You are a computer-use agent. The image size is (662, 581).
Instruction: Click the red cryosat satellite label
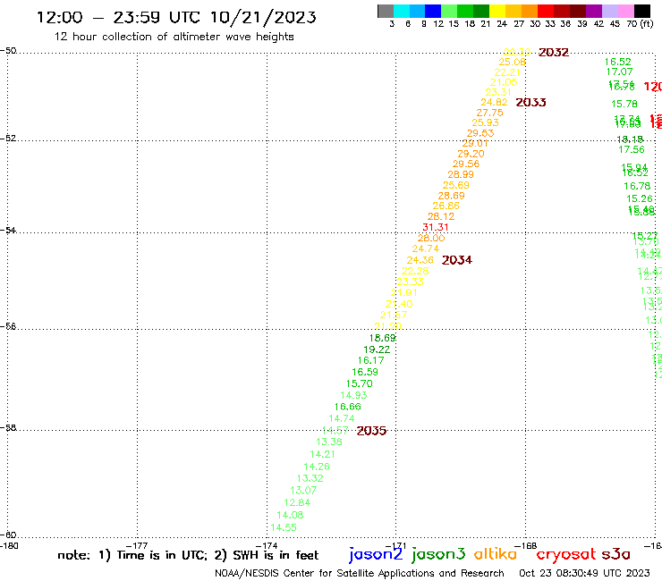coord(566,554)
